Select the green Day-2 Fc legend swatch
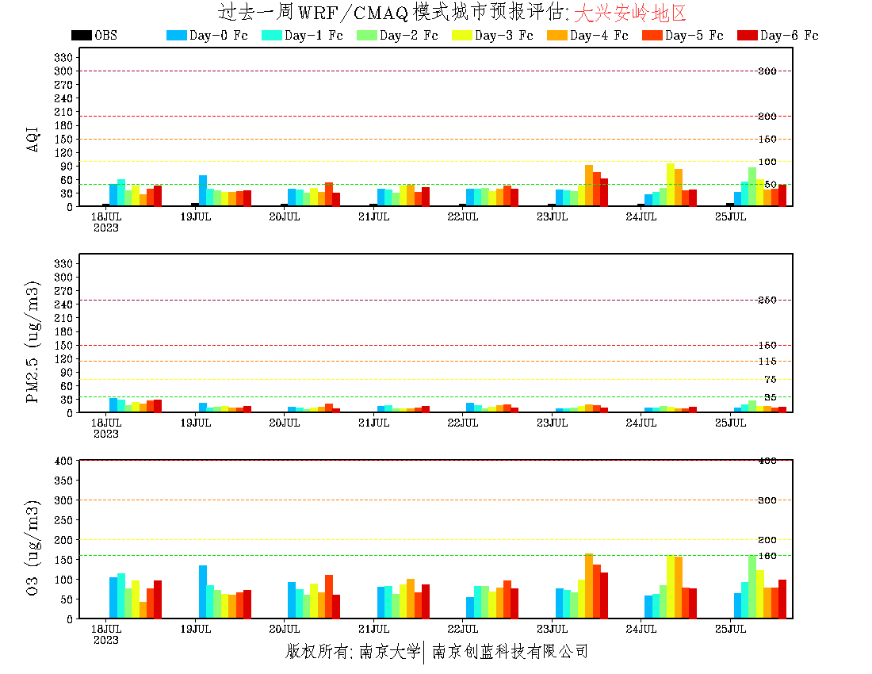The image size is (872, 674). [x=366, y=35]
